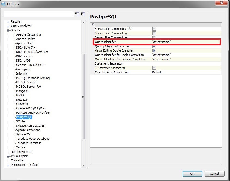
Task: Select Generic - JDBC/ODBC tree item
Action: click(30, 65)
